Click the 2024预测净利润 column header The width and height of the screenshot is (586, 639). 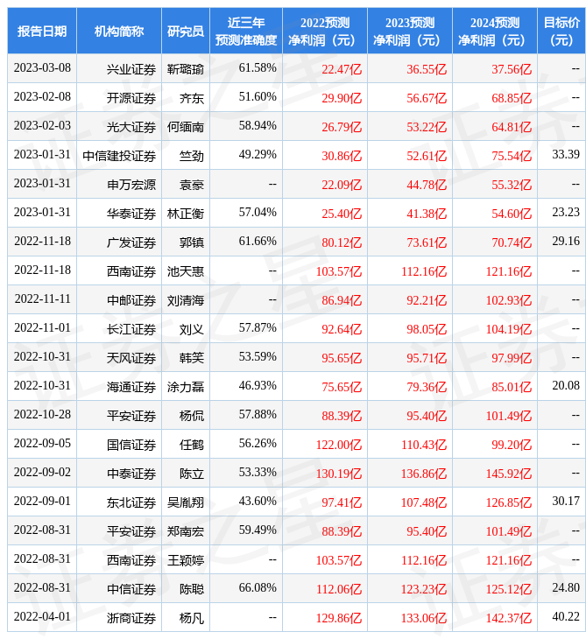[494, 31]
